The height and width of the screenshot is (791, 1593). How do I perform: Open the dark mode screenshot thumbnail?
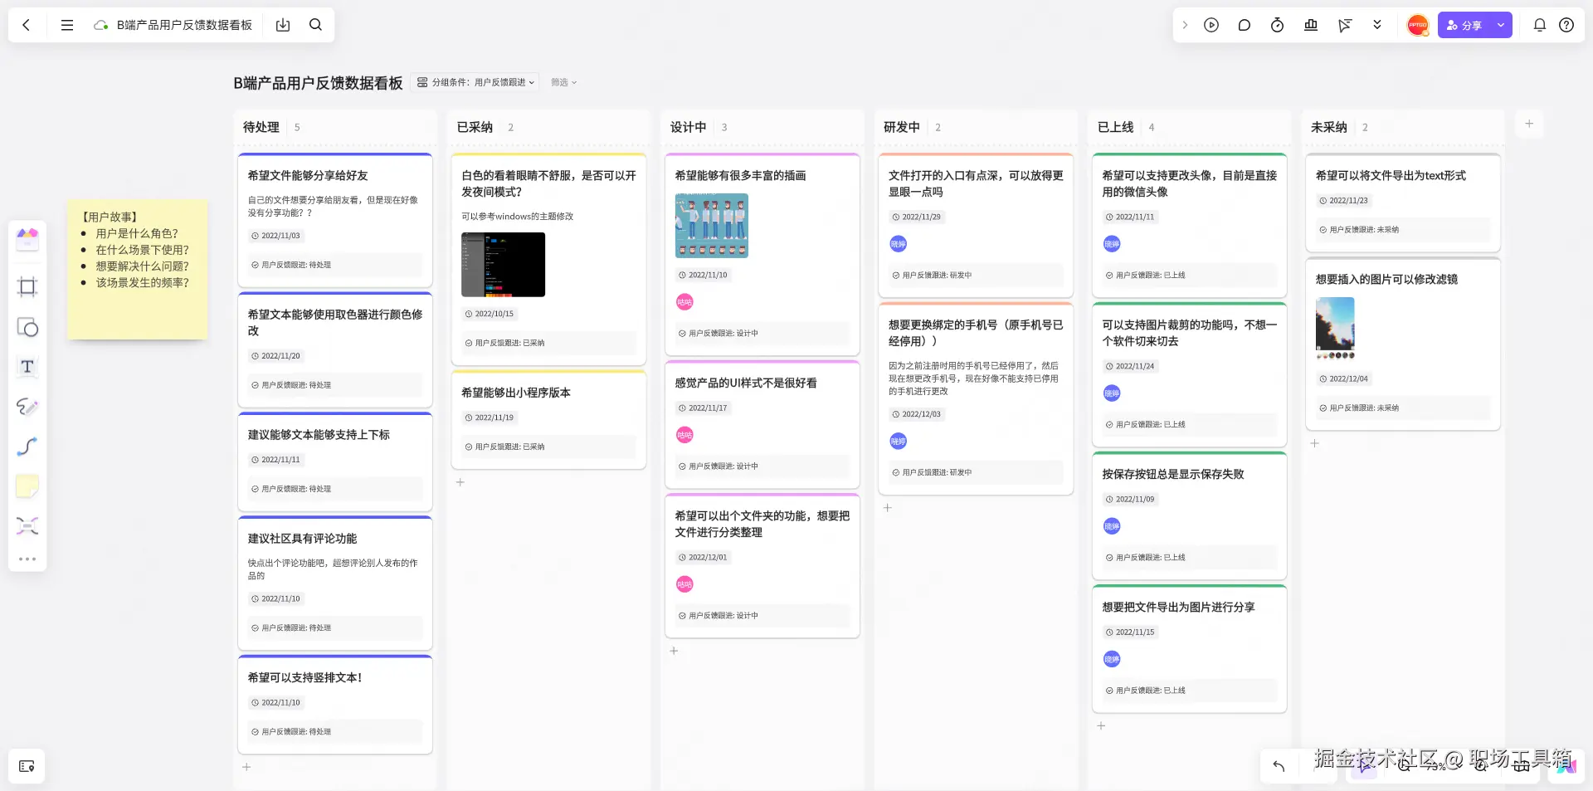(x=504, y=265)
